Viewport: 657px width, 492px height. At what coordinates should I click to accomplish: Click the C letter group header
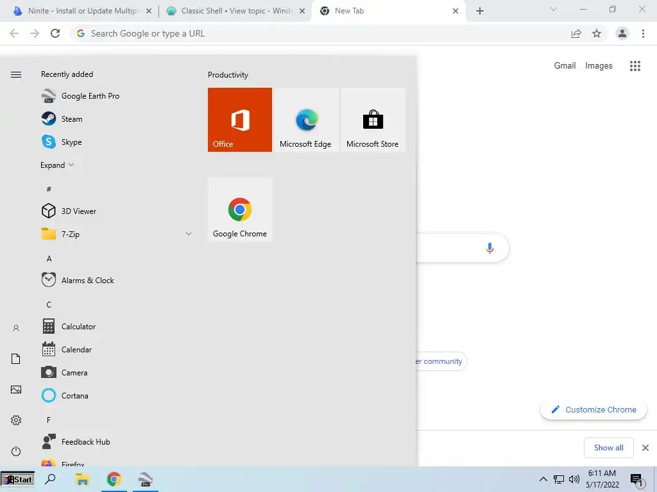(x=49, y=304)
